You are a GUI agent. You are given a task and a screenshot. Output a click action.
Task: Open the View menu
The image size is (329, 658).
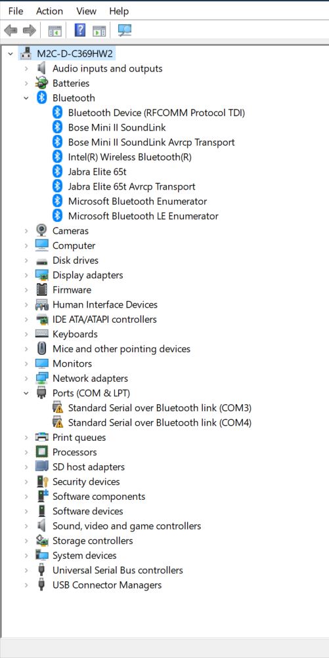pyautogui.click(x=86, y=11)
